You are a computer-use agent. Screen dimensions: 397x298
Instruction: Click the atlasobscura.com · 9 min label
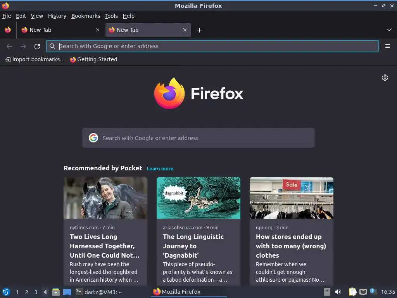click(x=191, y=227)
